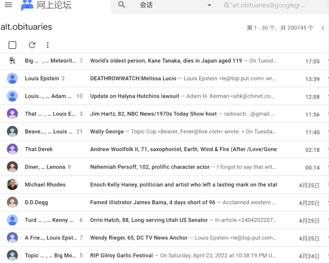Click senders 'Topic ... , ... Big Mo...'

tap(50, 255)
